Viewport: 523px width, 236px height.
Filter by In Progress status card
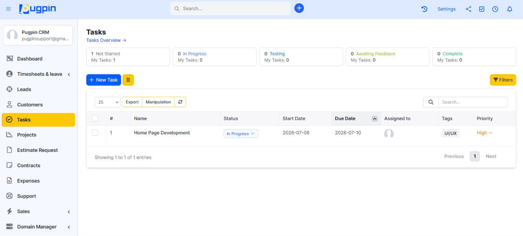[215, 57]
